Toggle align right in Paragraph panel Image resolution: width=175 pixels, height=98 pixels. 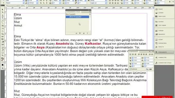click(135, 54)
